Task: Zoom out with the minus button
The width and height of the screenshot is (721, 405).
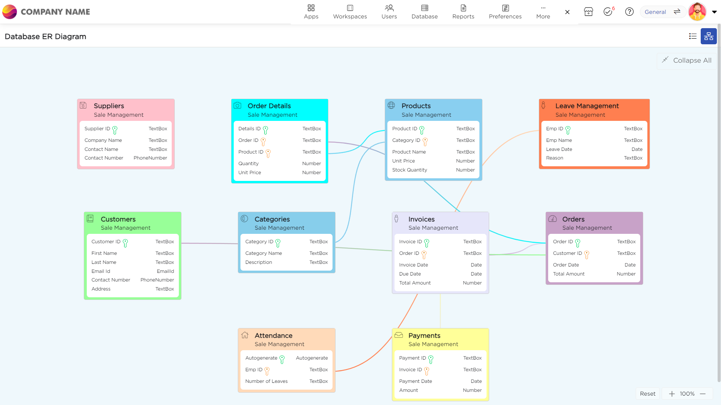Action: point(703,393)
